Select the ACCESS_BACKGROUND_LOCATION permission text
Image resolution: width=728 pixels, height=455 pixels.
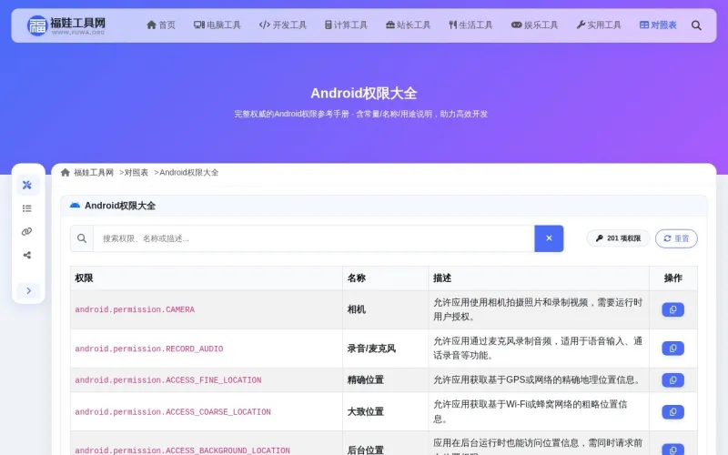(183, 450)
